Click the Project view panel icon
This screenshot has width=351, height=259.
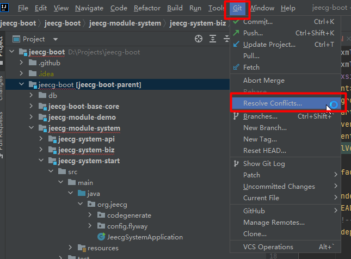[16, 39]
